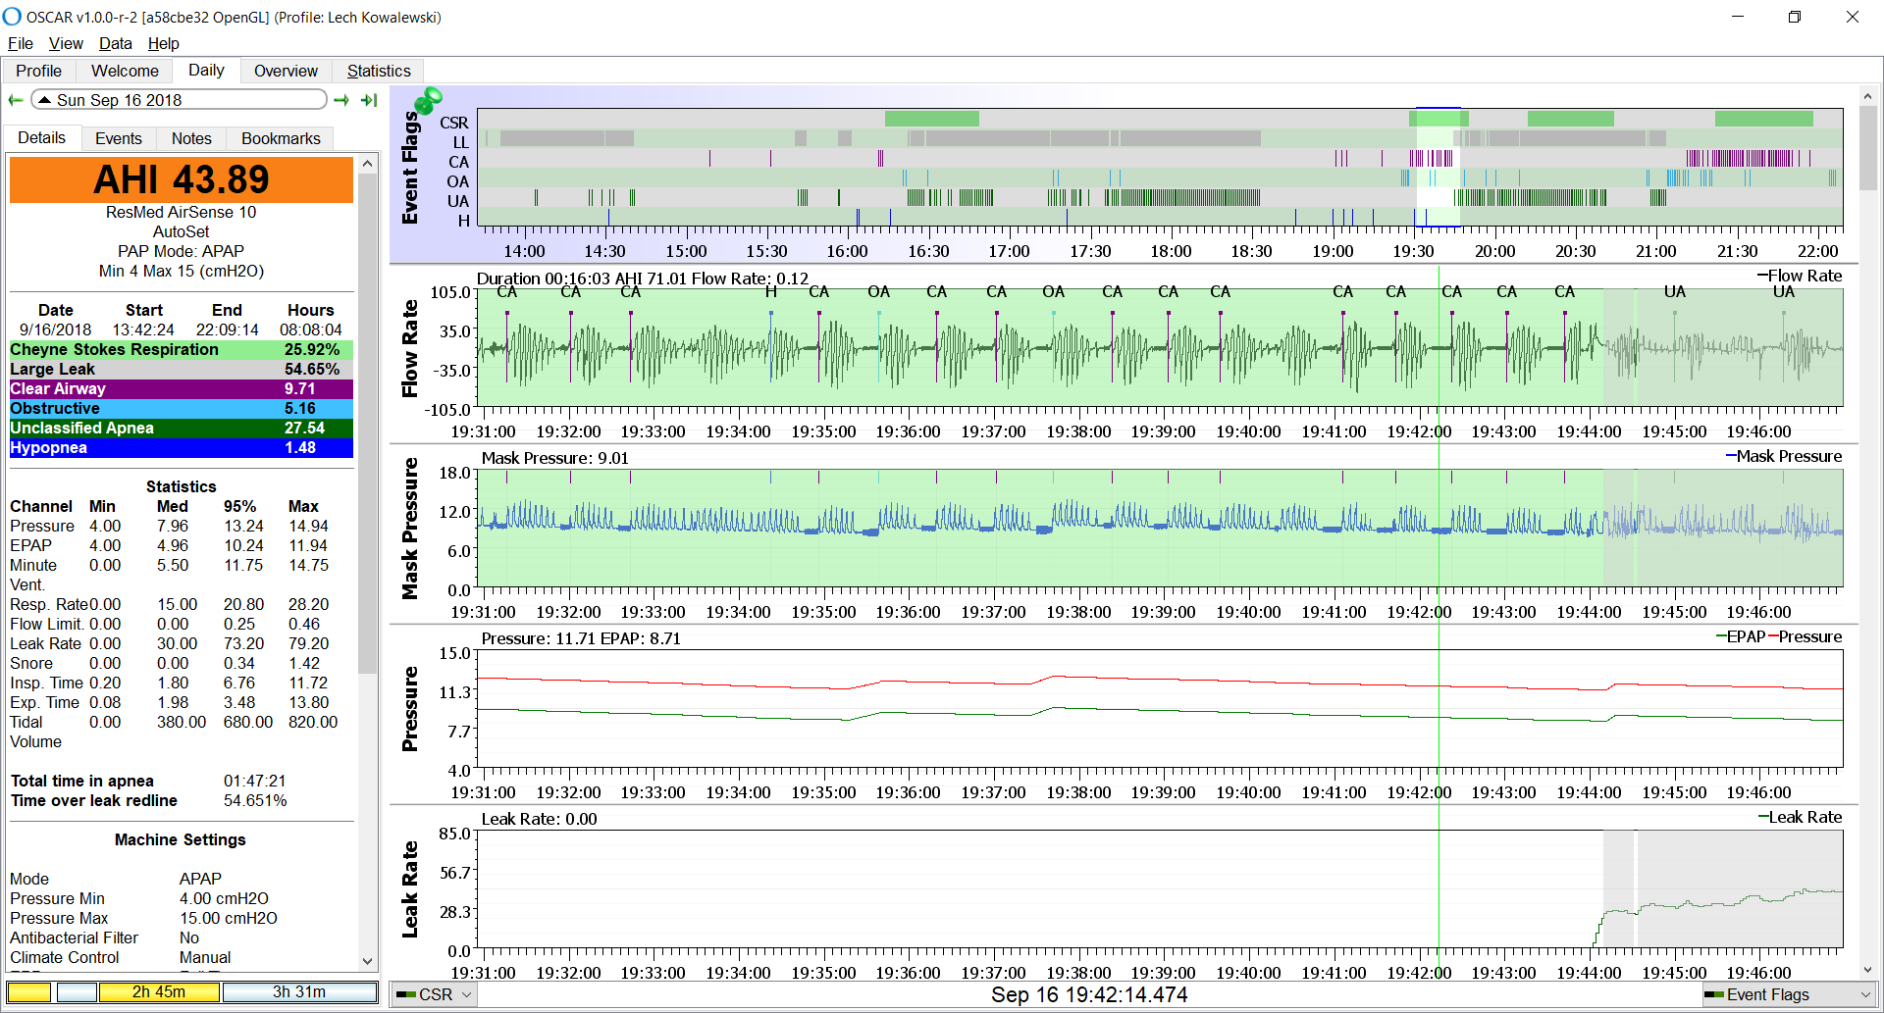Open the Bookmarks tab in the left panel
Image resolution: width=1884 pixels, height=1013 pixels.
click(x=281, y=138)
